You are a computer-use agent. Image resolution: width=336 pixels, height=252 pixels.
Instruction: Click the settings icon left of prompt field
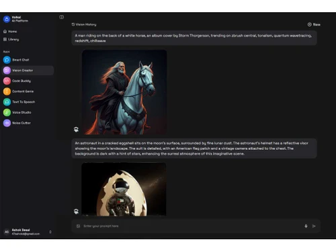[x=78, y=226]
